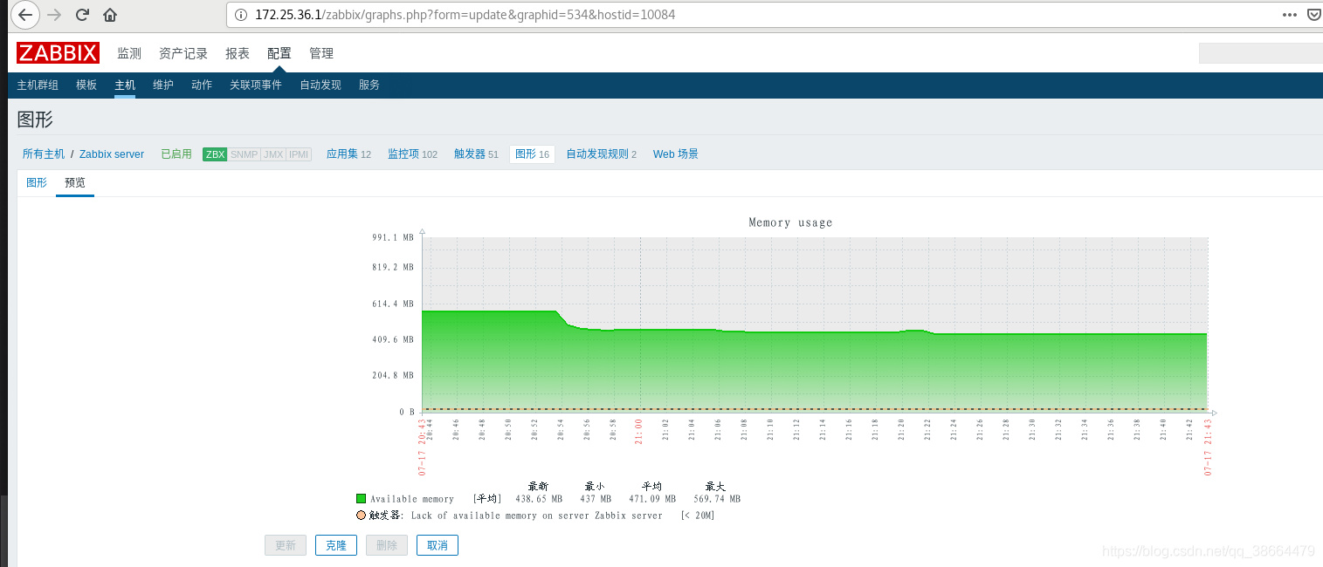Open 触发器 51 link
This screenshot has height=567, width=1323.
click(x=476, y=154)
